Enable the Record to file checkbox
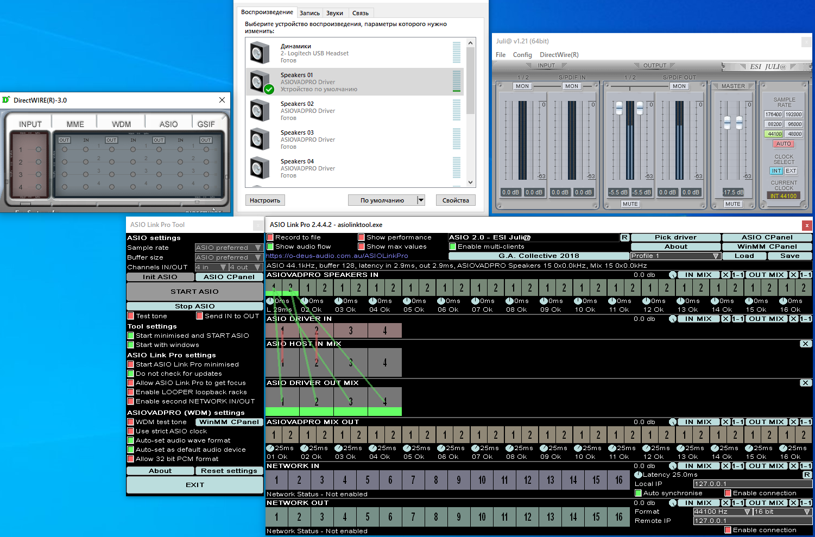 (270, 237)
